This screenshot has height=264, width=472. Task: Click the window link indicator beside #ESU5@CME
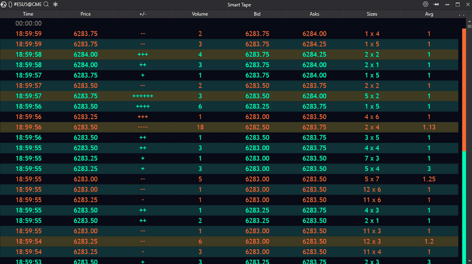point(10,4)
